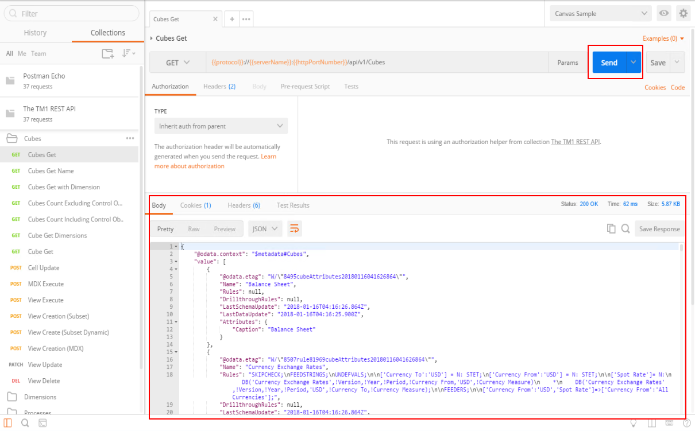Click the new tab plus icon
The height and width of the screenshot is (431, 695).
click(x=232, y=19)
